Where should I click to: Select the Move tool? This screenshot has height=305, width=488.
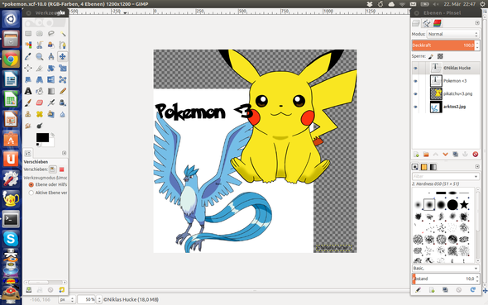coord(63,56)
